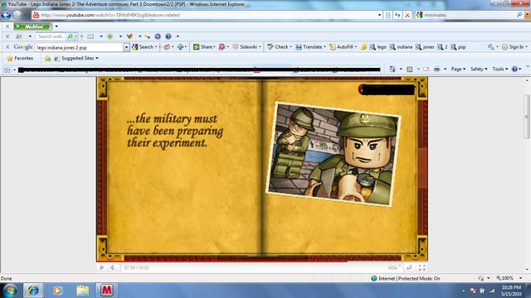Click the Favorites star button
This screenshot has height=298, width=531.
(20, 58)
